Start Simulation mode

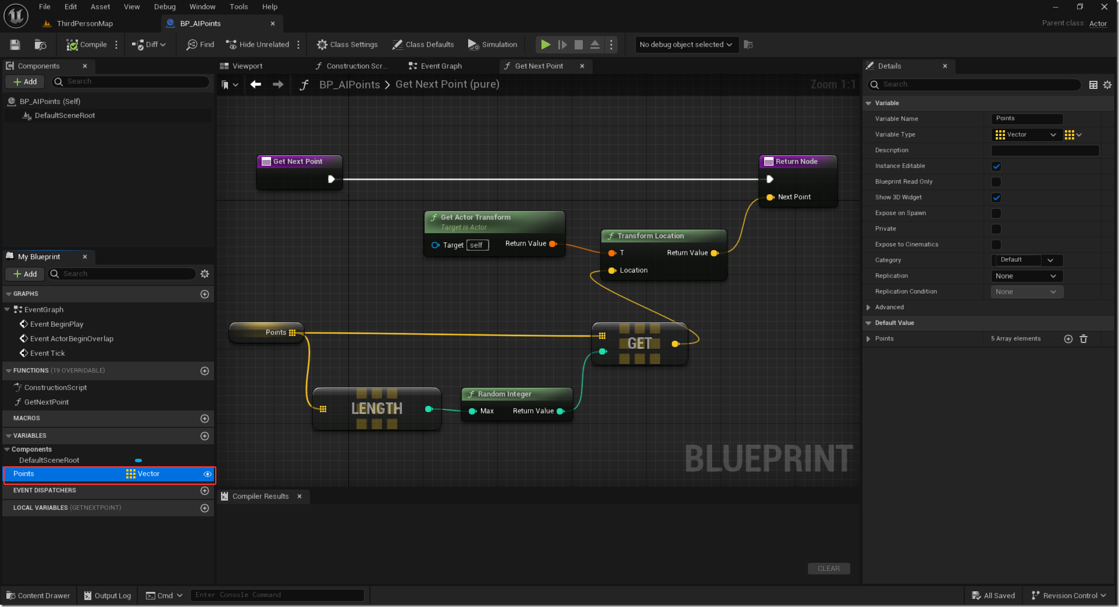tap(493, 45)
